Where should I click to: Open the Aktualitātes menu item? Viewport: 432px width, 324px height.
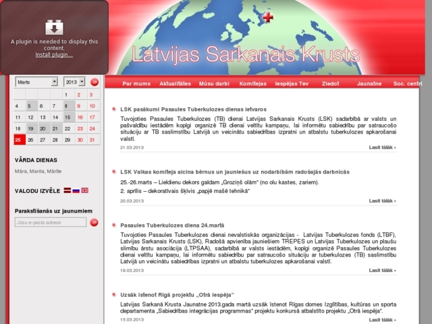point(175,84)
